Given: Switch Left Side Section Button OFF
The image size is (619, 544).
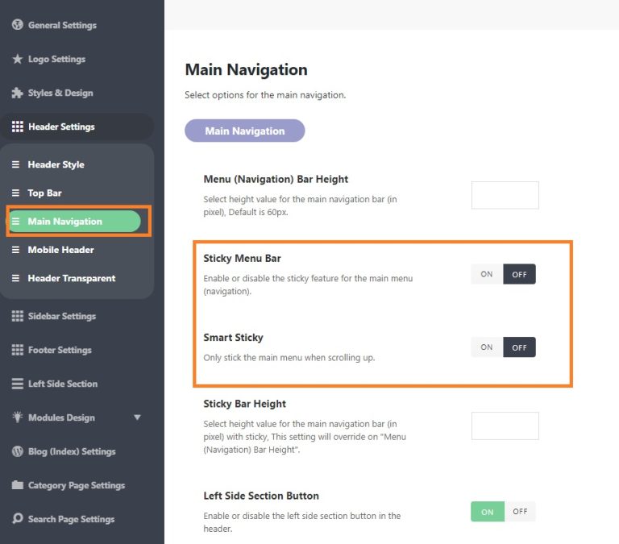Looking at the screenshot, I should (x=520, y=512).
